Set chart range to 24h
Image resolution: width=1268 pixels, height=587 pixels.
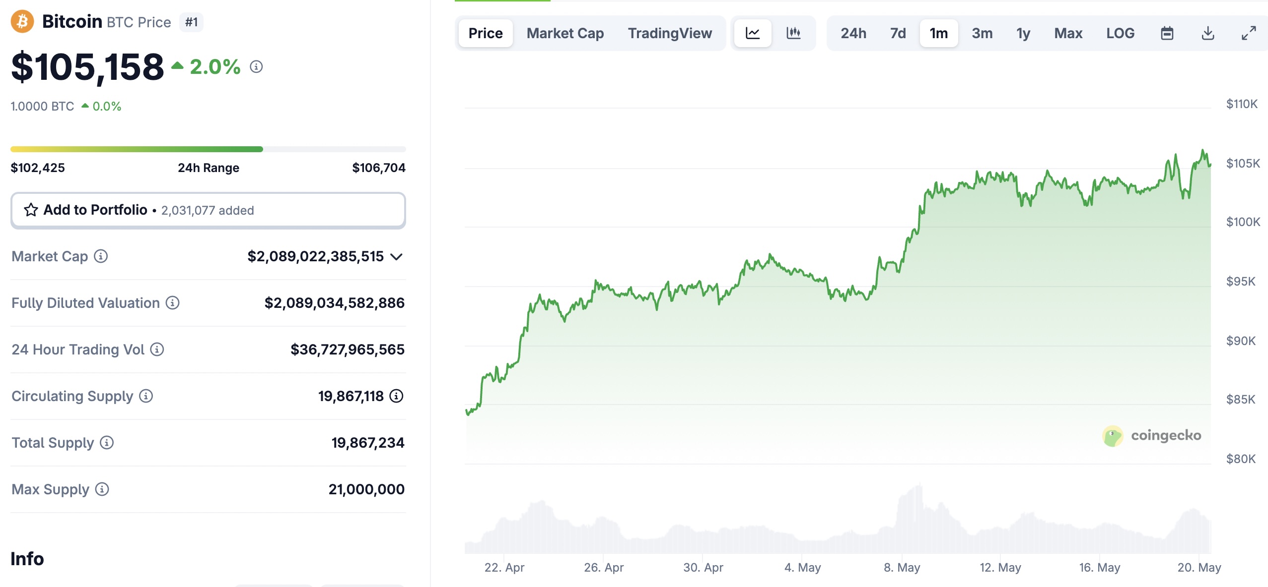(853, 33)
